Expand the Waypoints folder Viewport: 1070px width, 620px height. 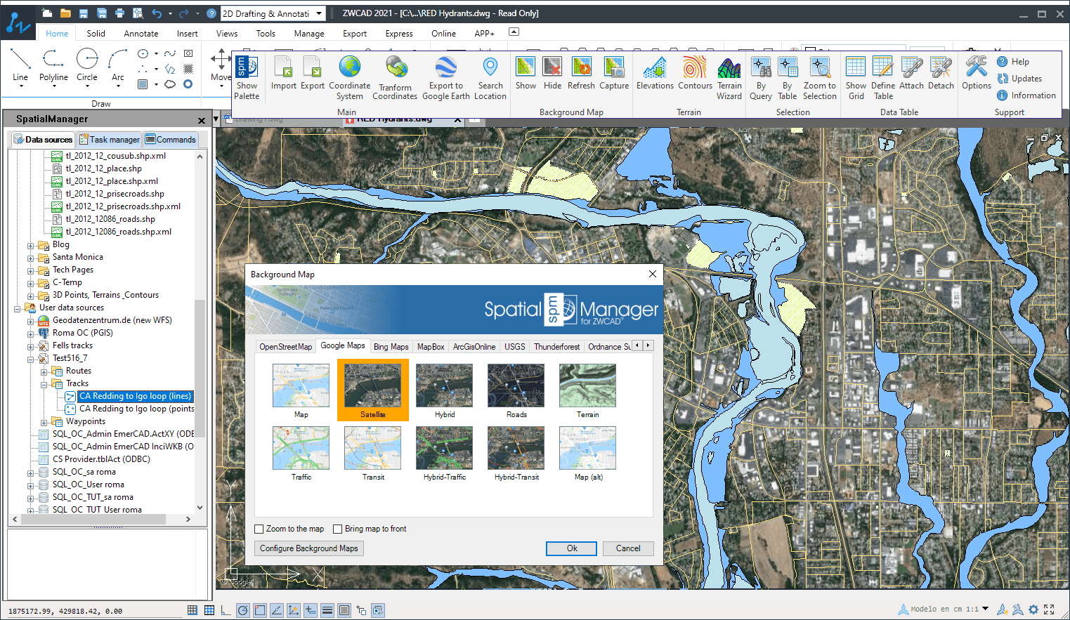tap(44, 422)
